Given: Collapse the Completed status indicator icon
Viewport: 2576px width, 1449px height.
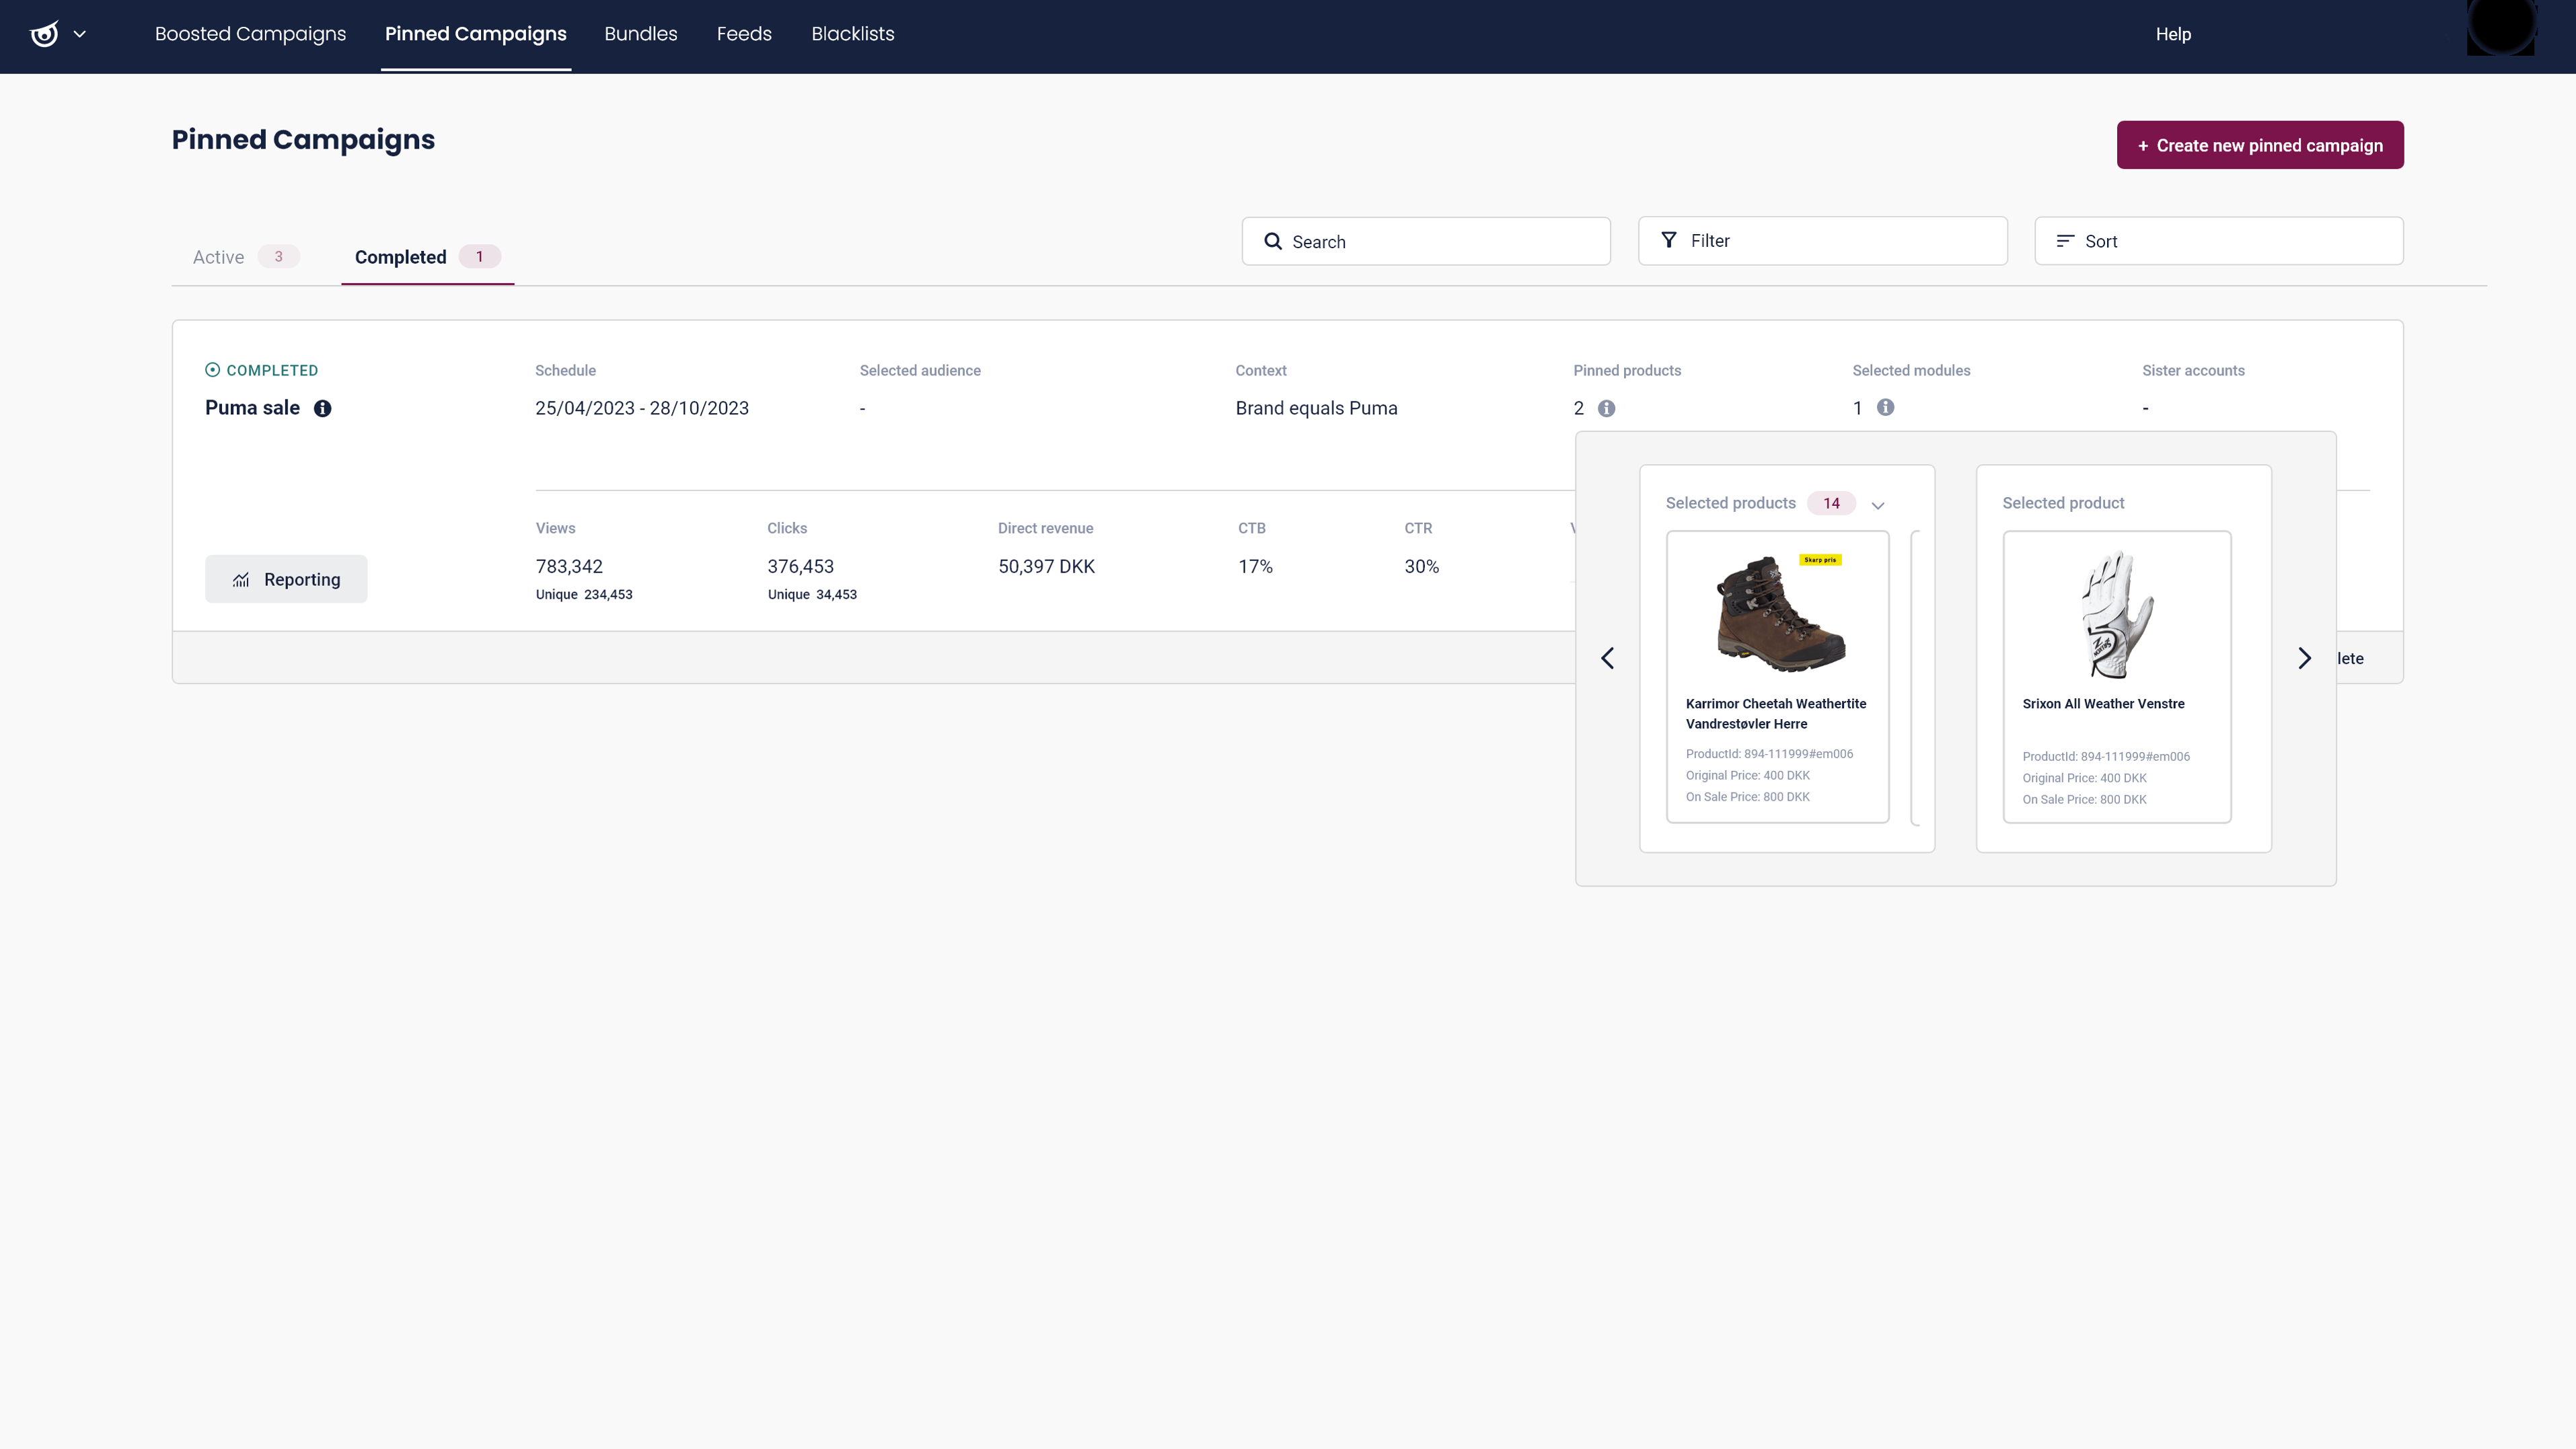Looking at the screenshot, I should tap(212, 370).
